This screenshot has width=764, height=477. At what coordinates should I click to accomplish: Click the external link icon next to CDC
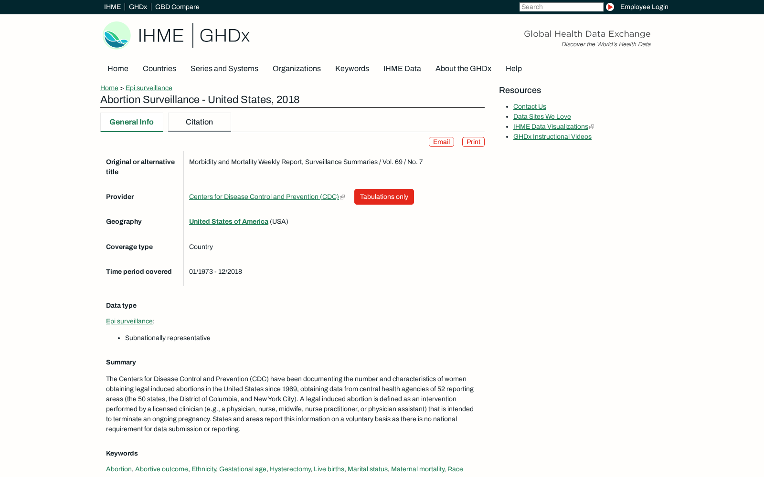coord(342,197)
